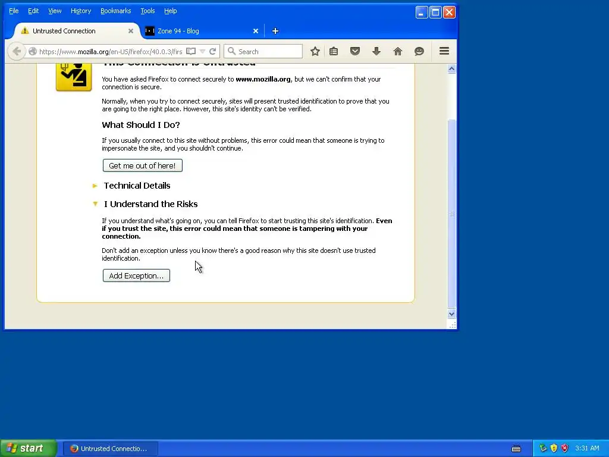Reload the current page
The height and width of the screenshot is (457, 609).
pyautogui.click(x=212, y=51)
